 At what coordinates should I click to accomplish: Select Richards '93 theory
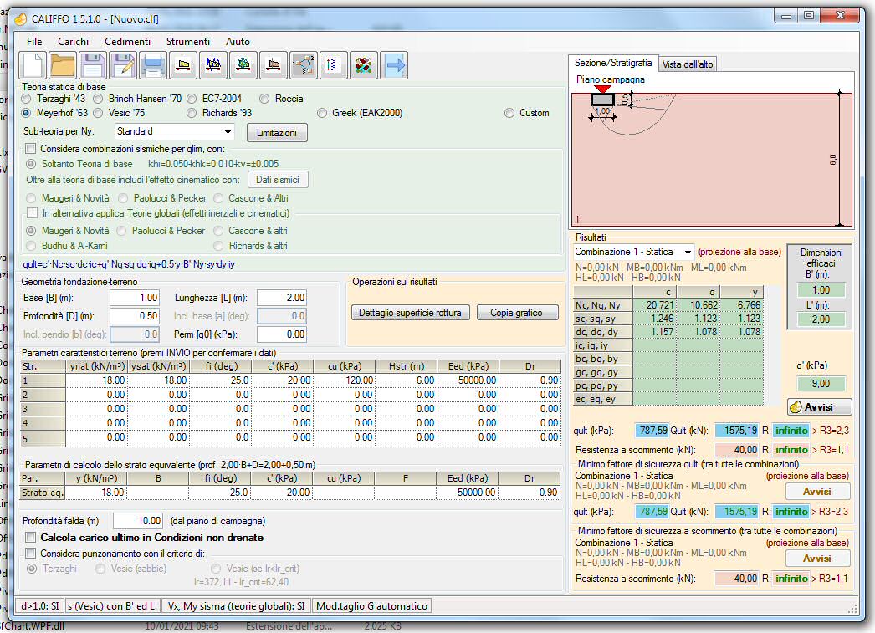(192, 113)
